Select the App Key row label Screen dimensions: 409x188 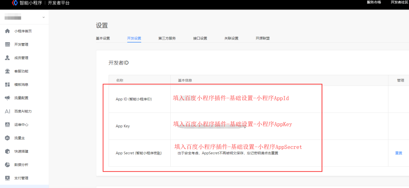123,126
